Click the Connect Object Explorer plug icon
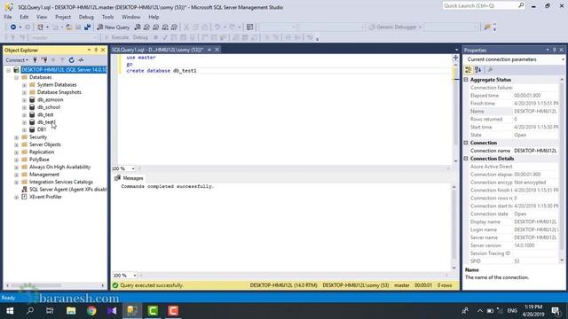568x319 pixels. 35,60
